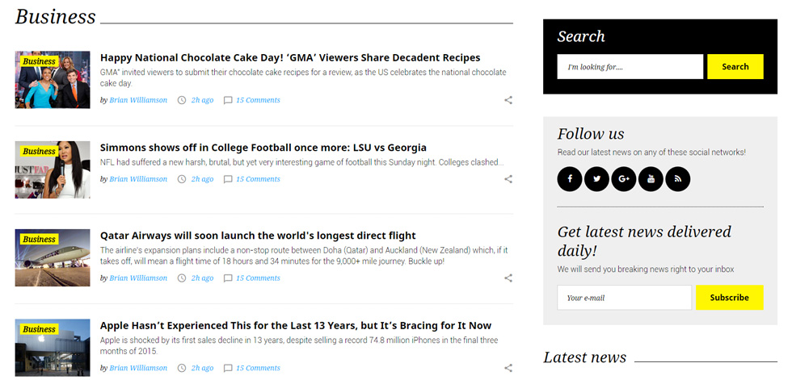Viewport: 792px width, 380px height.
Task: View 15 Comments on Qatar Airways article
Action: click(x=258, y=278)
